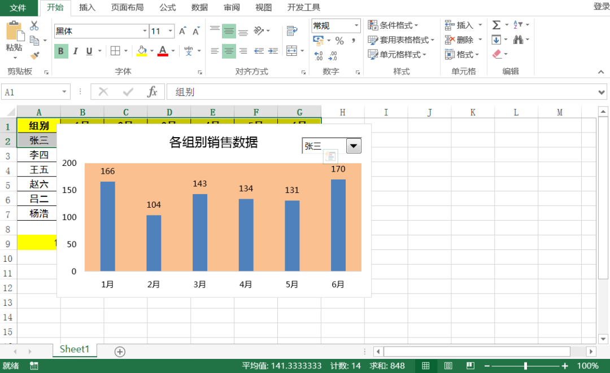
Task: Increase decimal places
Action: pos(319,56)
